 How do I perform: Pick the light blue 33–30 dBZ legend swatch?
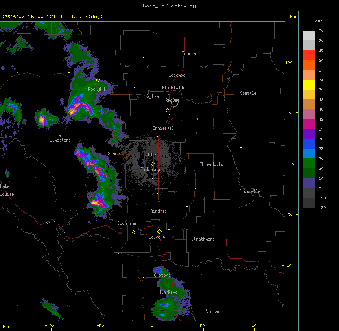pyautogui.click(x=309, y=154)
